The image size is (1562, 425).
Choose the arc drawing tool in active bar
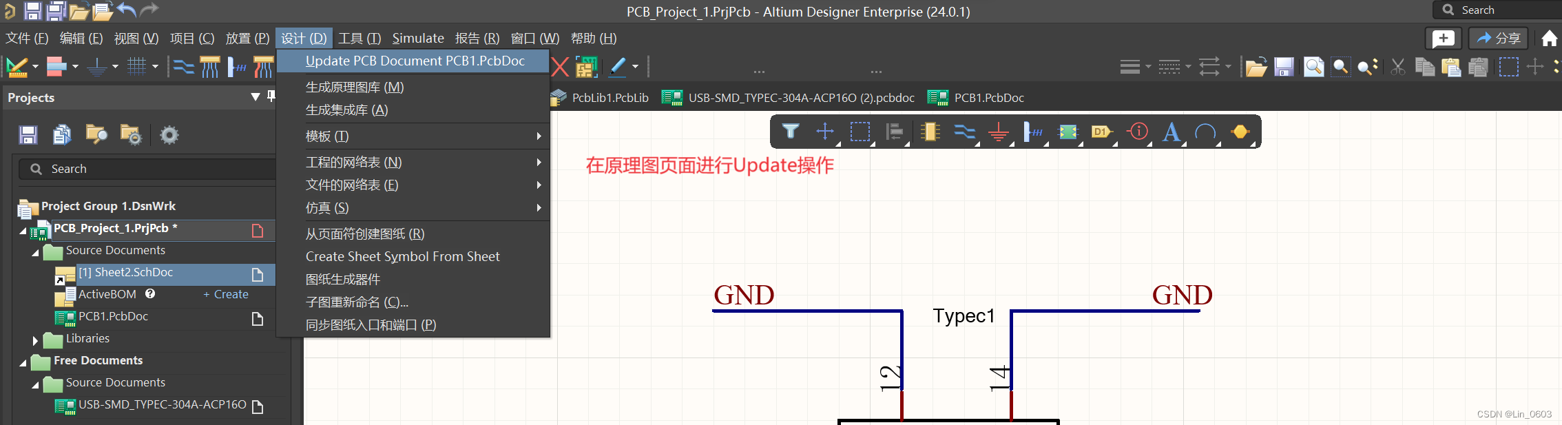coord(1205,131)
